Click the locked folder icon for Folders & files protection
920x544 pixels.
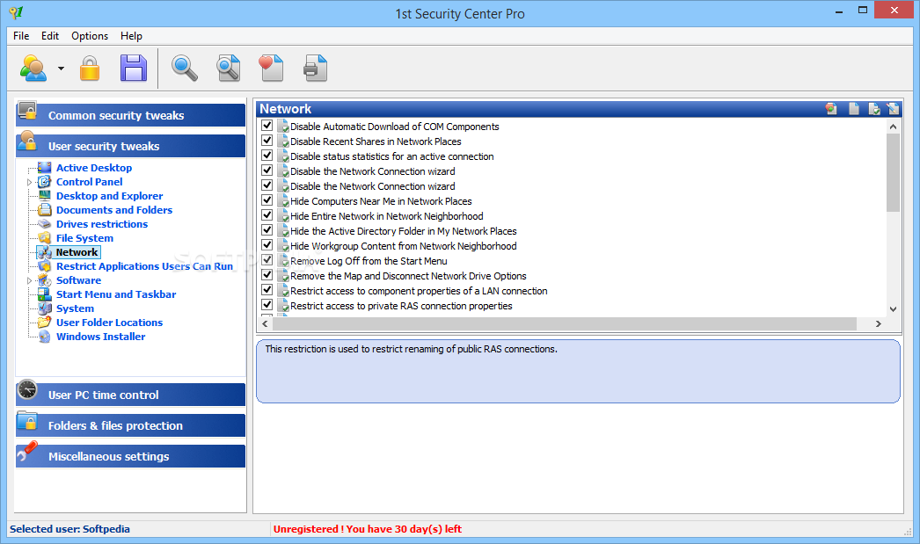coord(27,421)
